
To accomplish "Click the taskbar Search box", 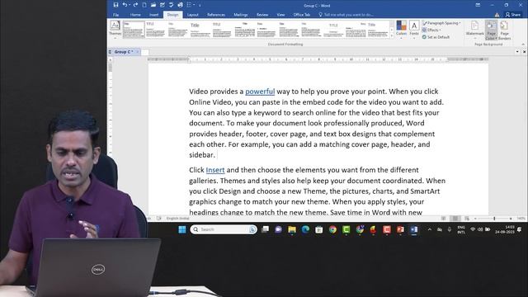I will [x=224, y=229].
